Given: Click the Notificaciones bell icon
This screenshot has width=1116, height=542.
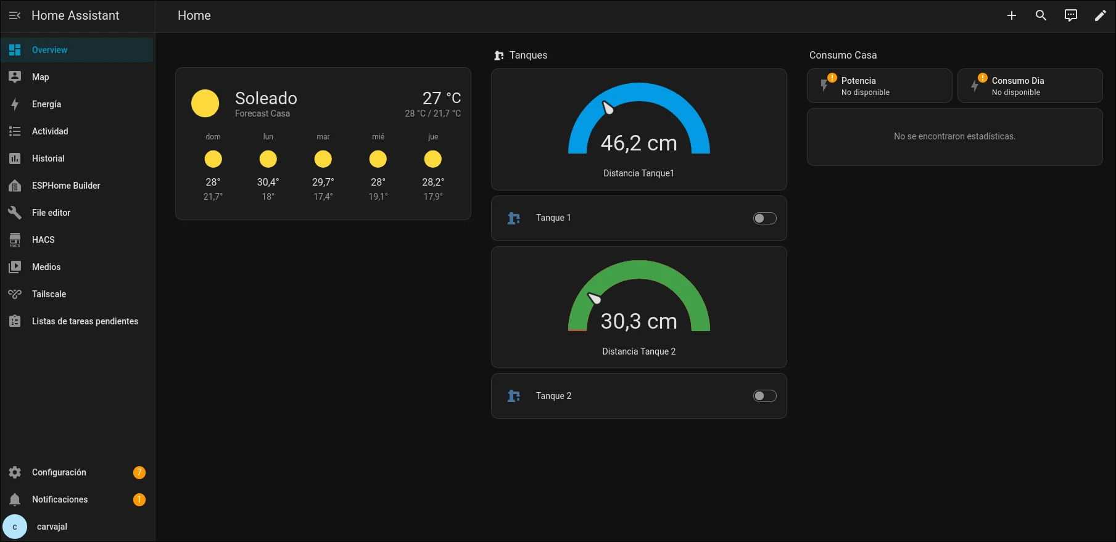Looking at the screenshot, I should coord(15,499).
